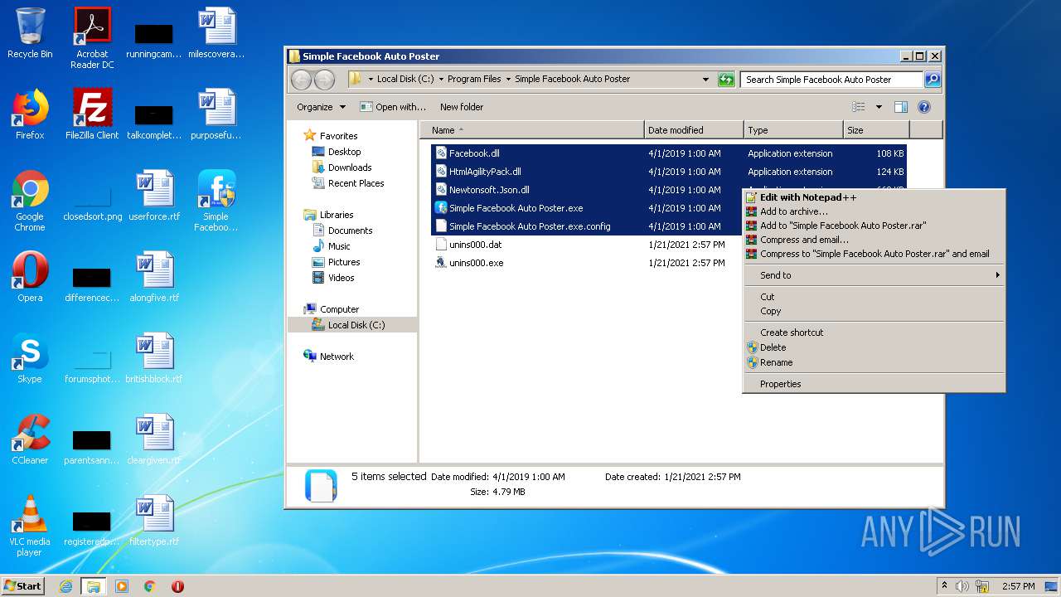The image size is (1061, 597).
Task: Expand Program Files breadcrumb arrow
Action: tap(508, 80)
